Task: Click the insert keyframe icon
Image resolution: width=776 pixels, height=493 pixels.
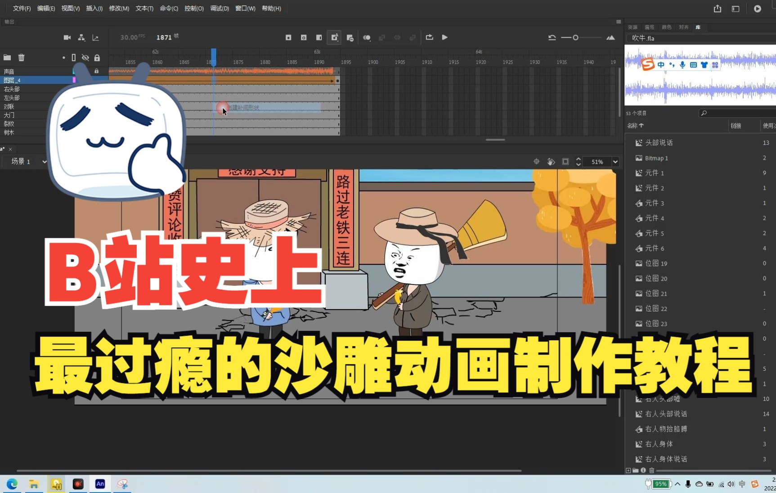Action: click(288, 37)
